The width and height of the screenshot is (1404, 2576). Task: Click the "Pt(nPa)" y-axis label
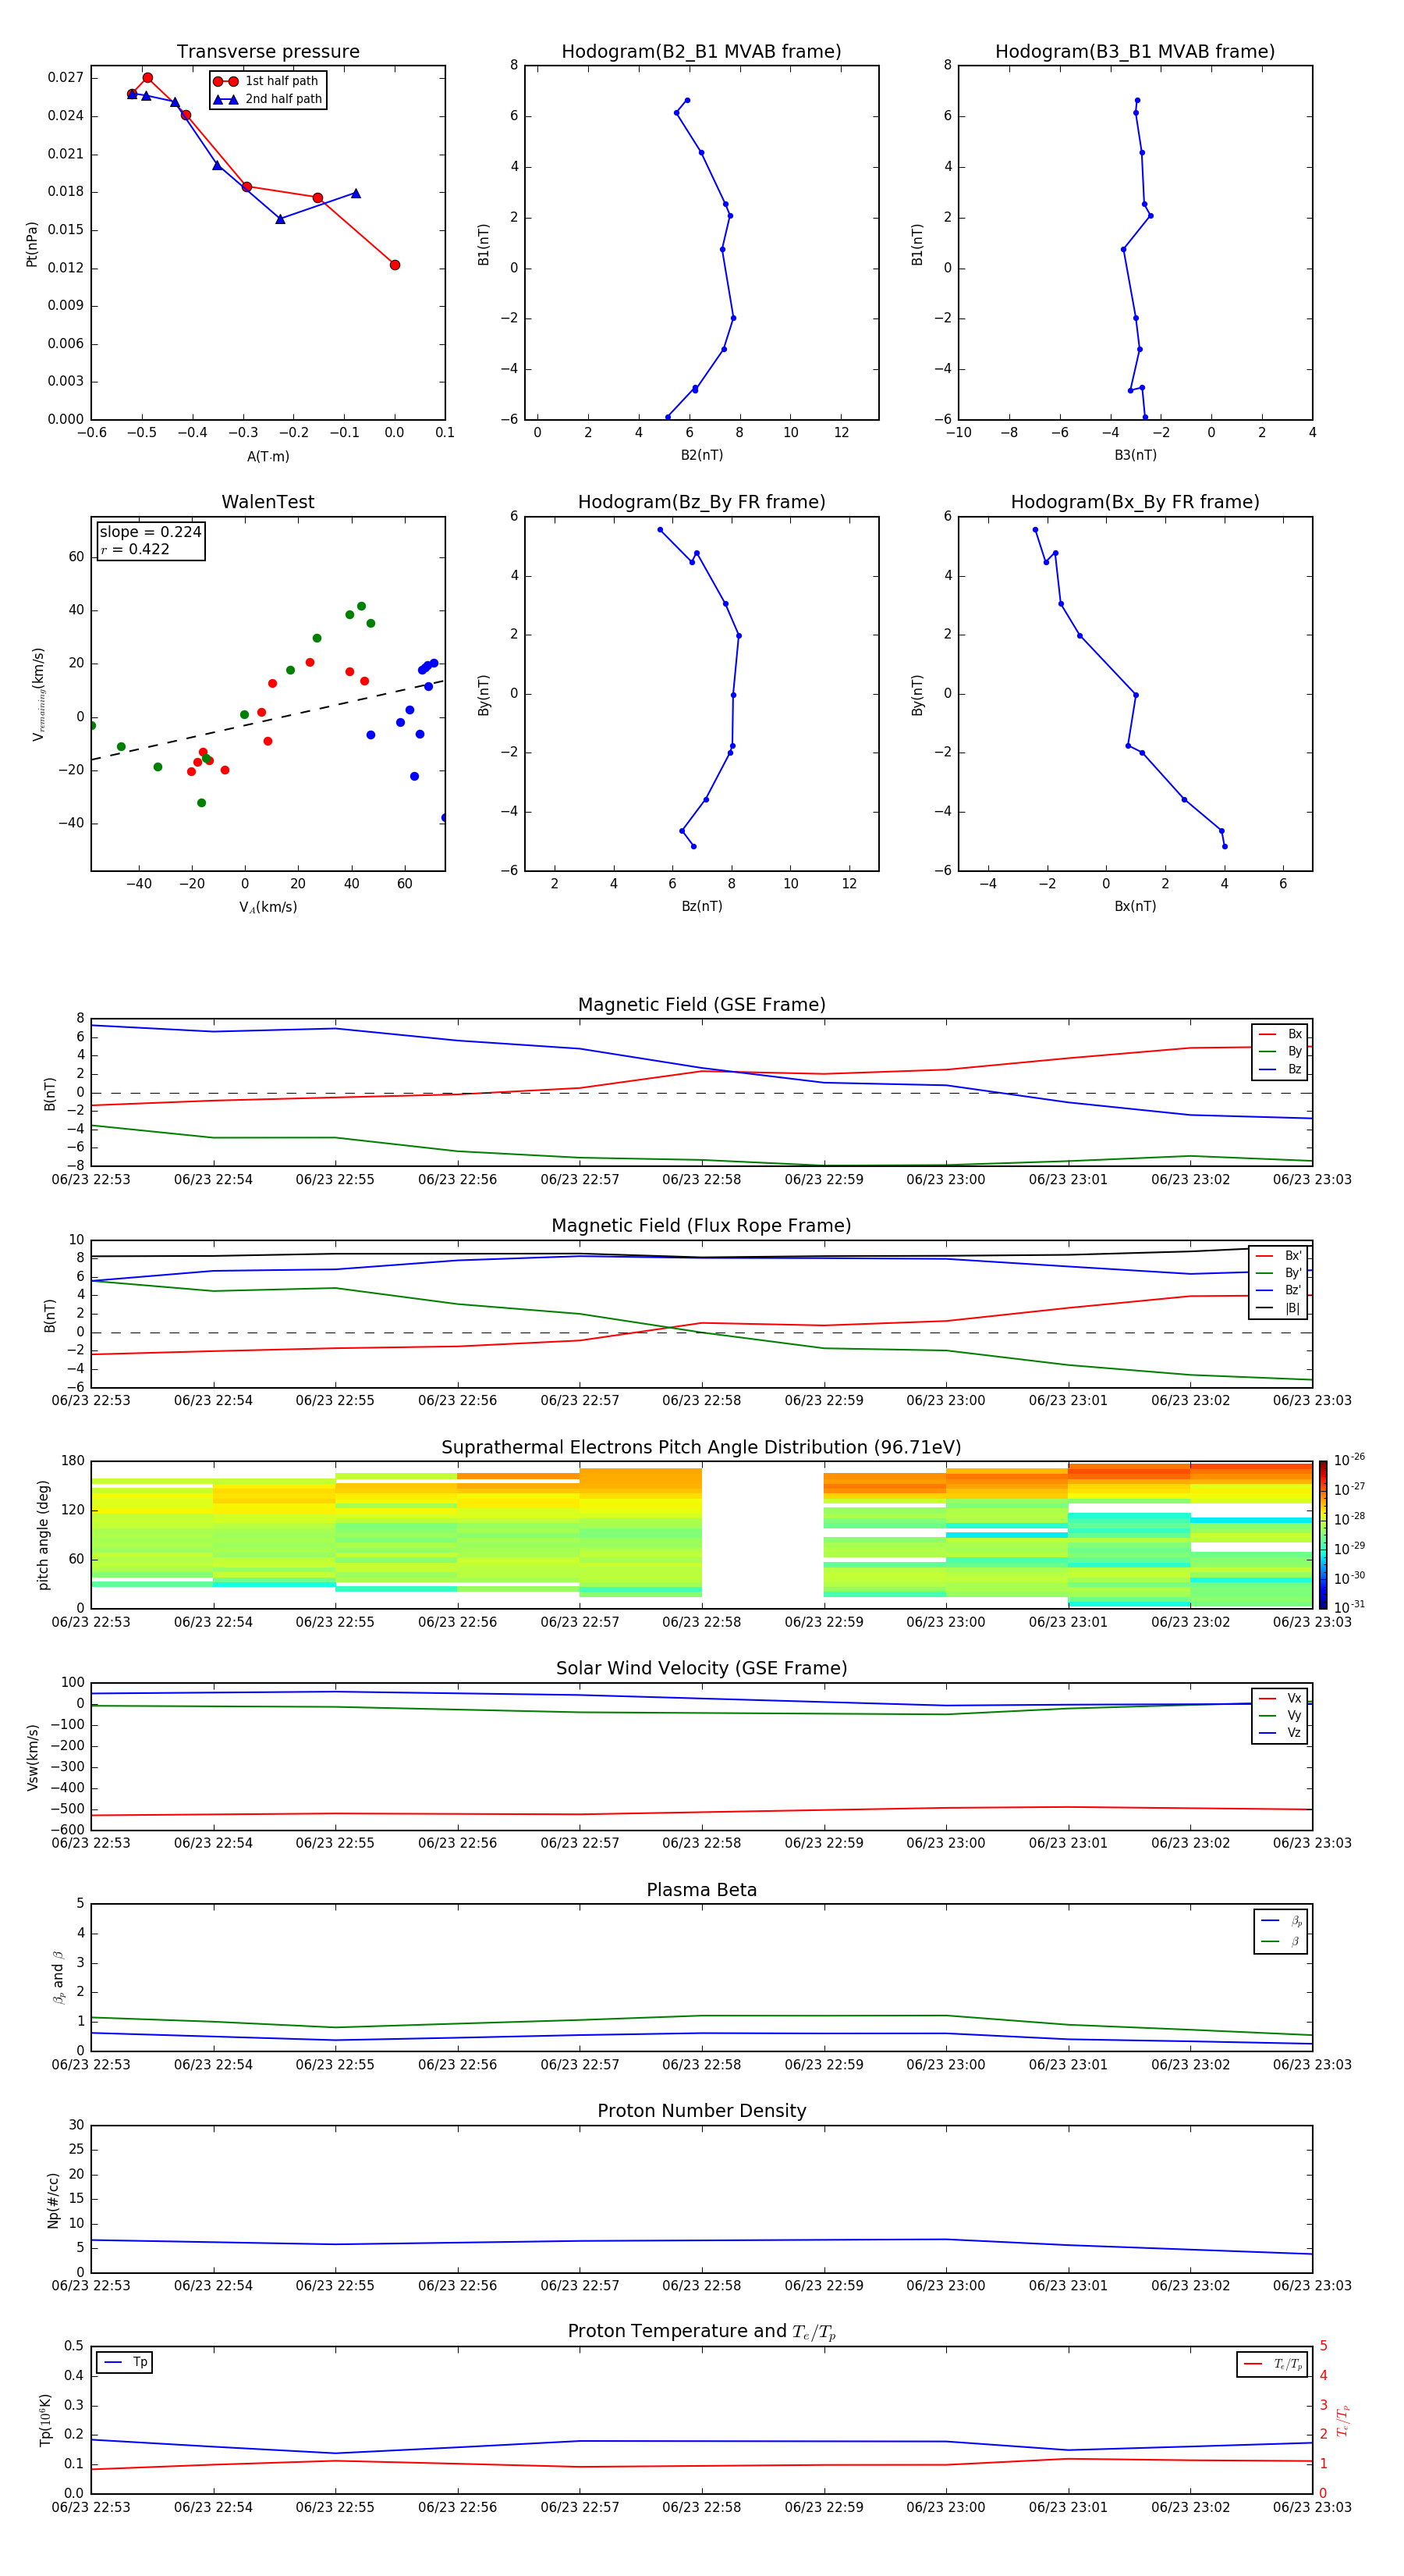pos(31,243)
